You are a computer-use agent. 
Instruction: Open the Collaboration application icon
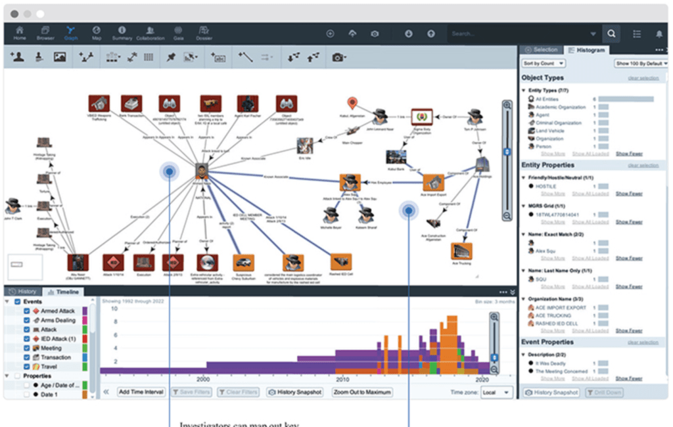pos(151,33)
